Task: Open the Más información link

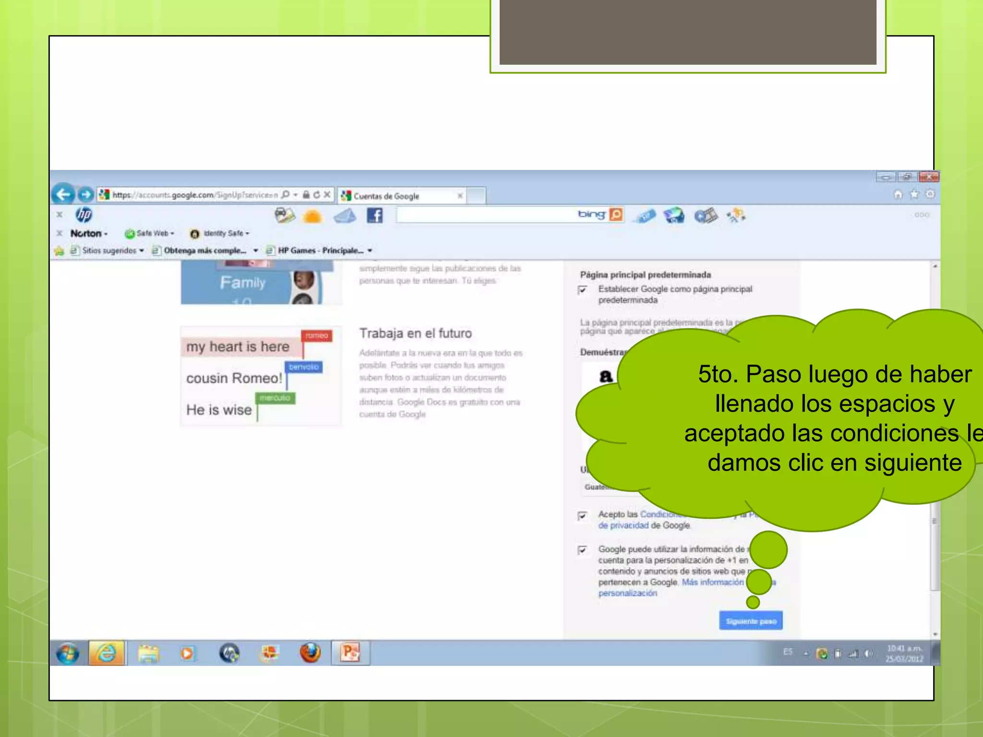Action: [712, 582]
